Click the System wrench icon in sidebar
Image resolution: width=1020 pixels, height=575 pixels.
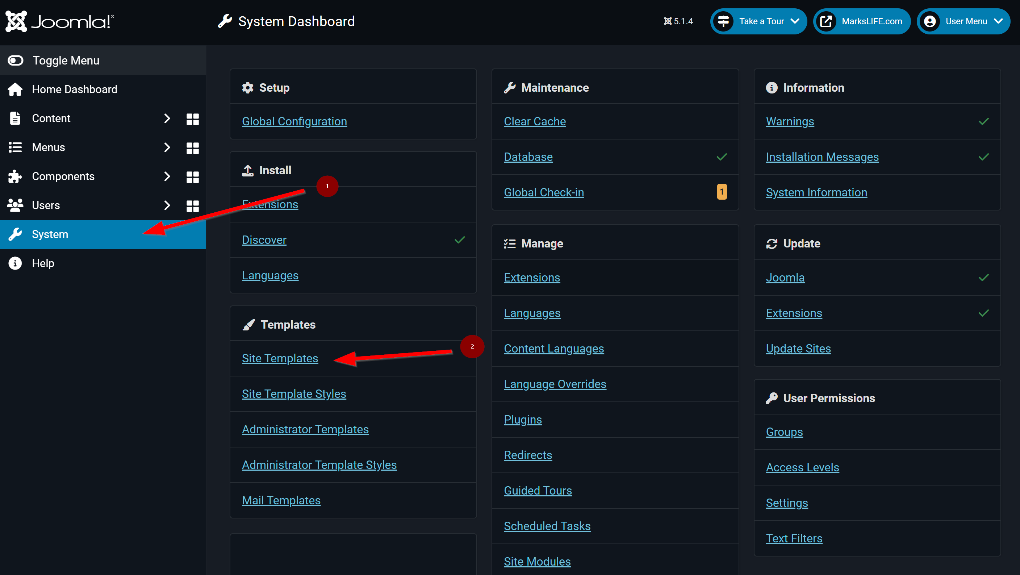coord(15,234)
